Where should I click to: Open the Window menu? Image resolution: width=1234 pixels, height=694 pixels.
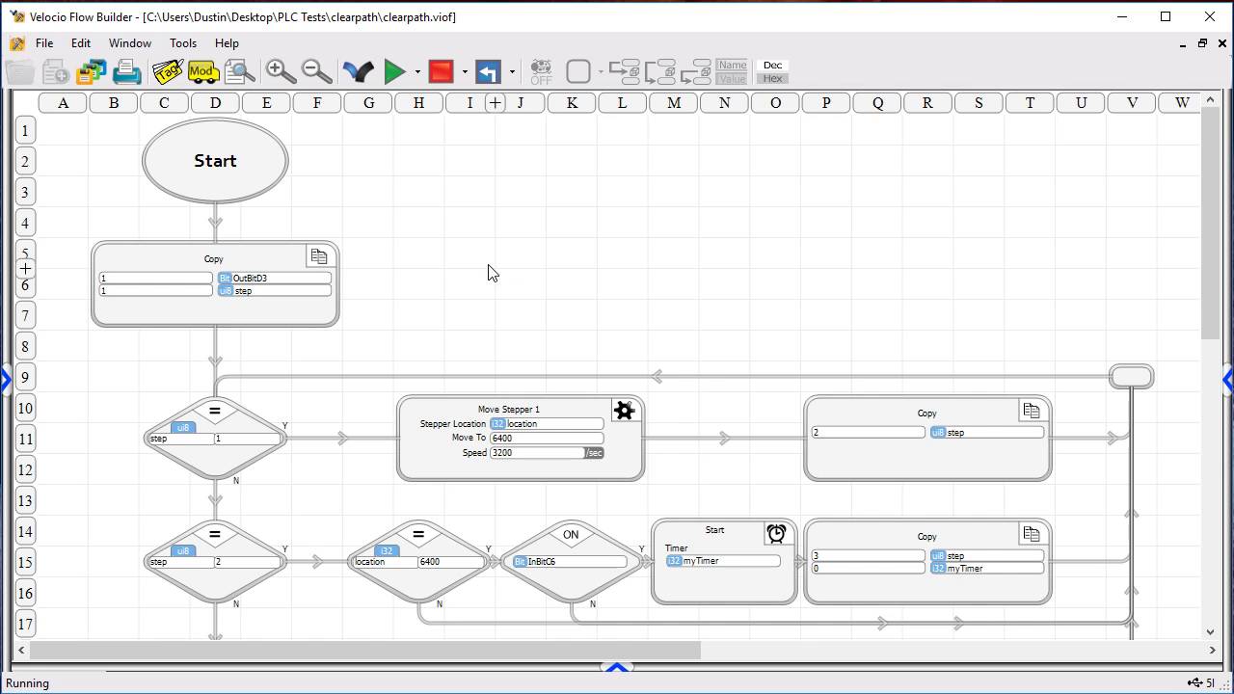(x=130, y=43)
